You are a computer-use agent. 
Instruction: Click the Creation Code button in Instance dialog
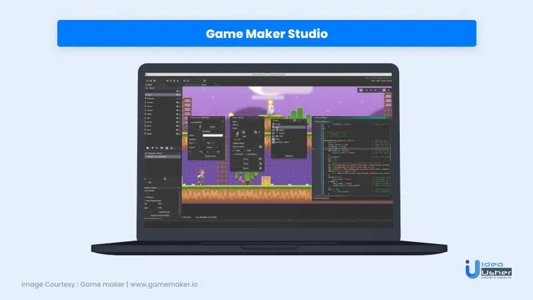211,156
